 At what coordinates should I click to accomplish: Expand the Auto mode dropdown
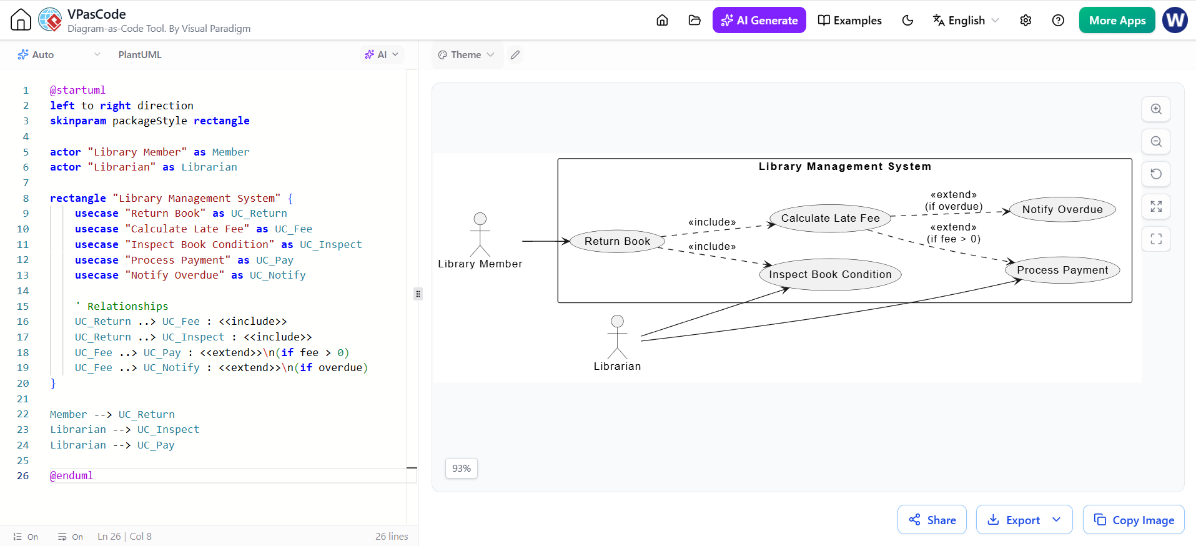point(59,55)
